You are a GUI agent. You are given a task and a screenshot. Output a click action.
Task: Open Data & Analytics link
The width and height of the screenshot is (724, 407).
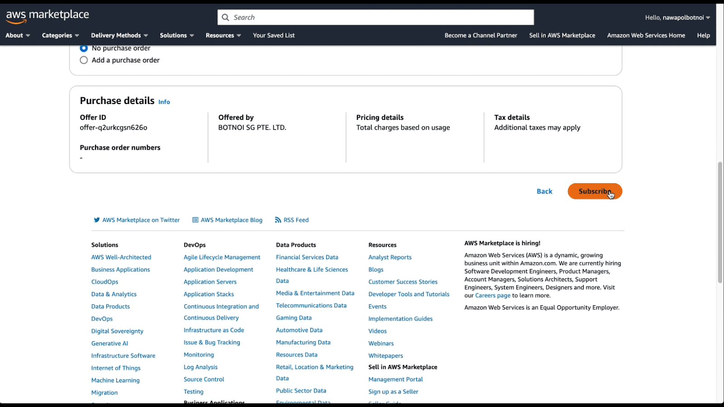[114, 294]
